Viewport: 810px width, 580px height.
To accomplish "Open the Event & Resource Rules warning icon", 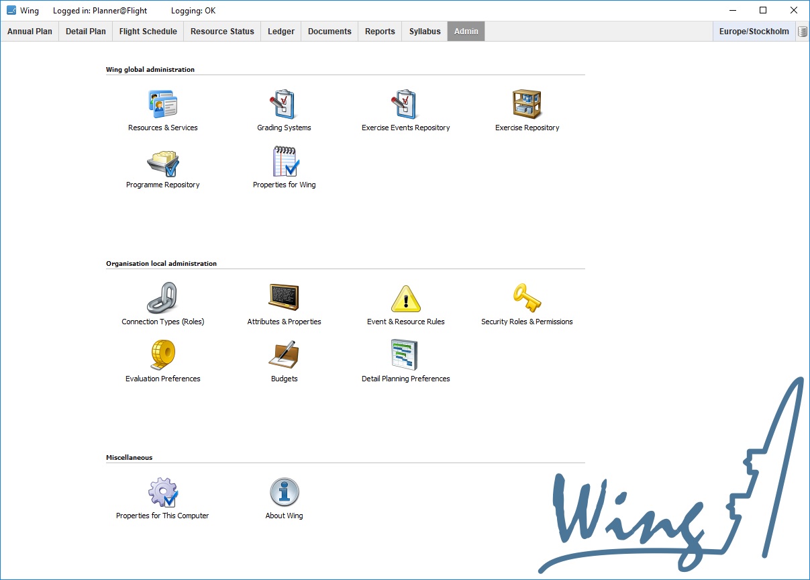I will 405,299.
